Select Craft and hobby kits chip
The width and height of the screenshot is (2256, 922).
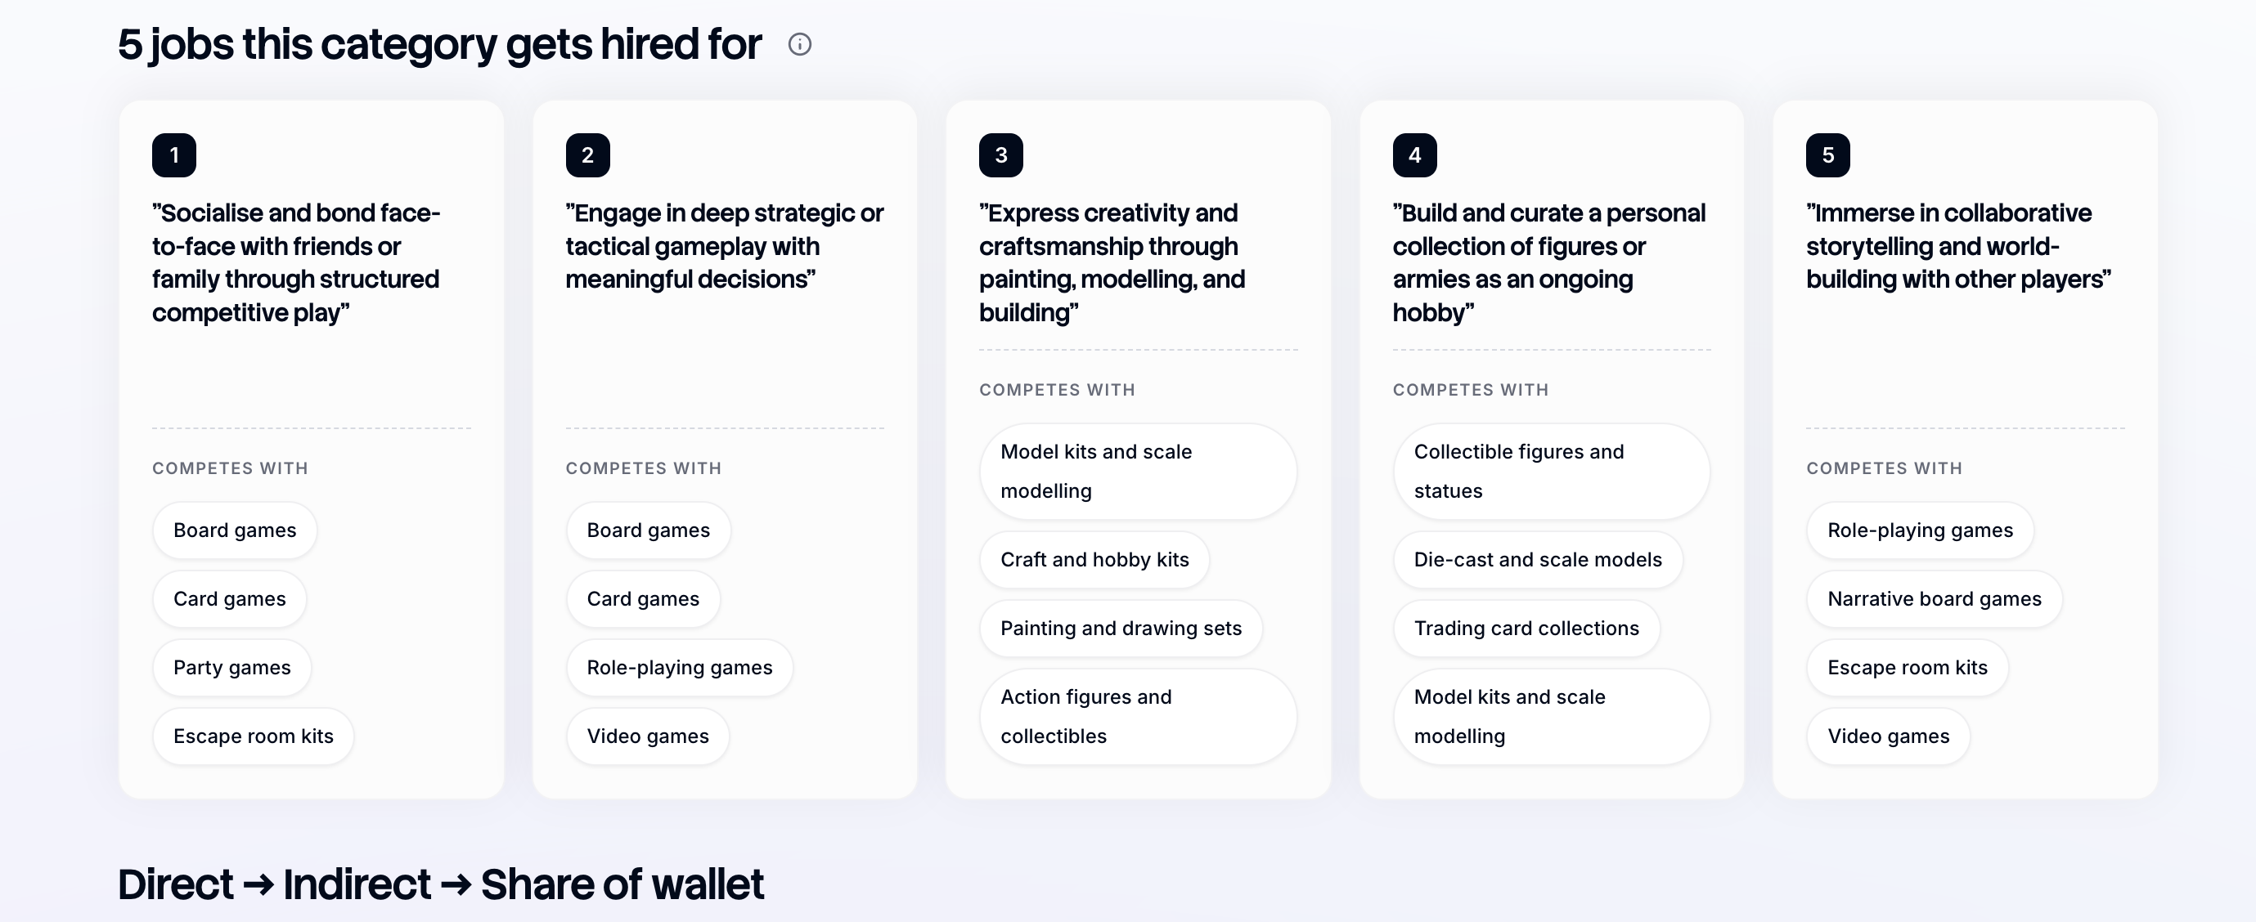(x=1094, y=560)
